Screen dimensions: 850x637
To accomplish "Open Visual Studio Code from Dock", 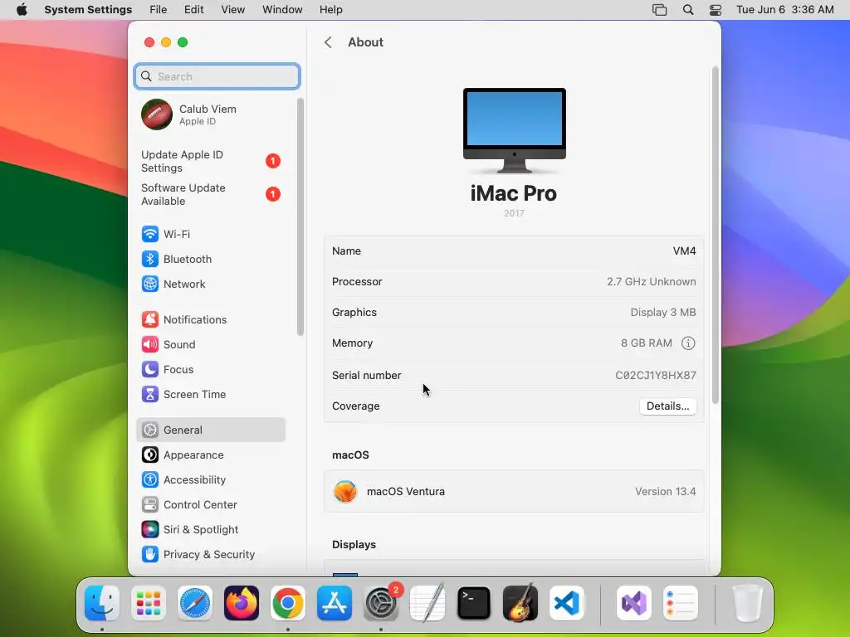I will [x=567, y=603].
